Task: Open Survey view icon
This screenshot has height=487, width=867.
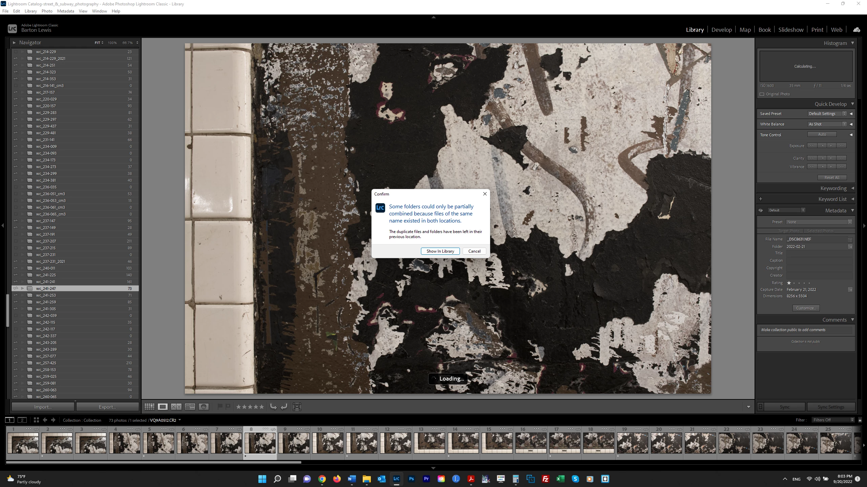Action: 190,407
